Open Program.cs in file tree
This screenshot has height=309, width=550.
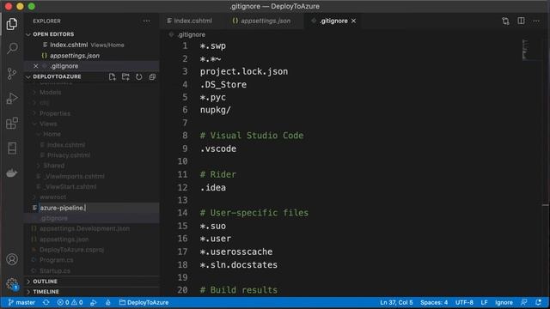[x=56, y=260]
